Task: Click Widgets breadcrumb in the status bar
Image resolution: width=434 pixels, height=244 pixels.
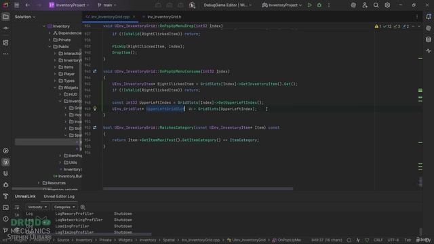Action: pyautogui.click(x=125, y=240)
